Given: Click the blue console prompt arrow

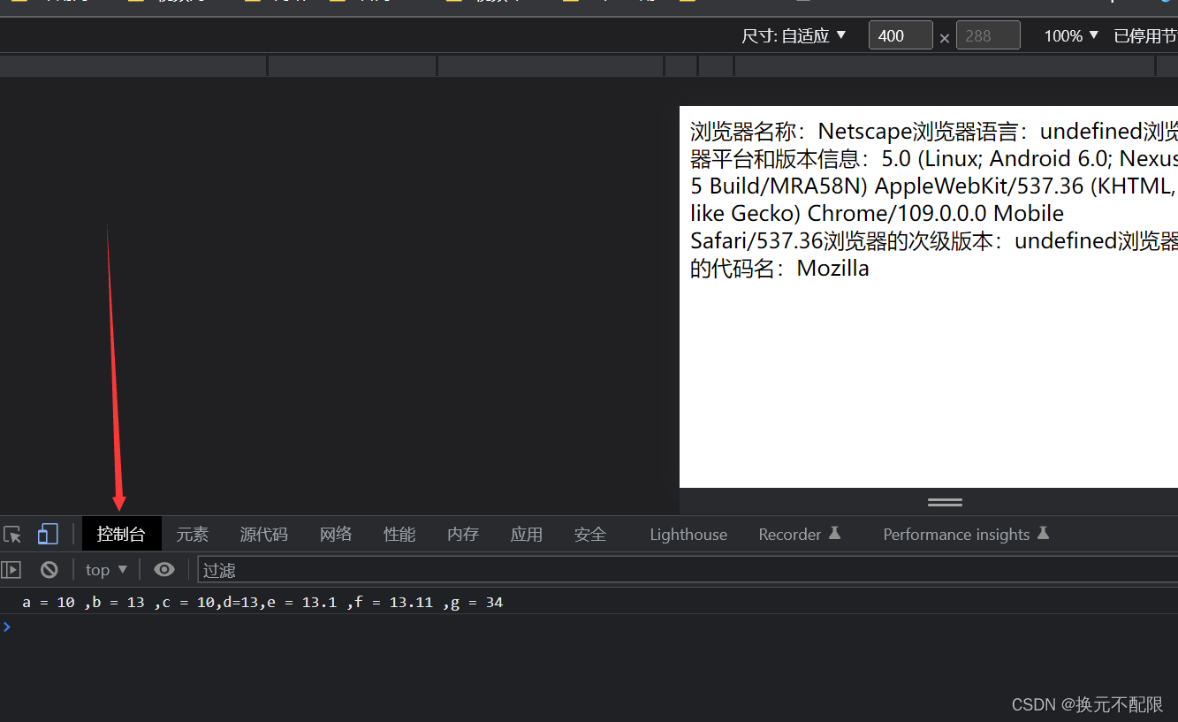Looking at the screenshot, I should pos(7,627).
